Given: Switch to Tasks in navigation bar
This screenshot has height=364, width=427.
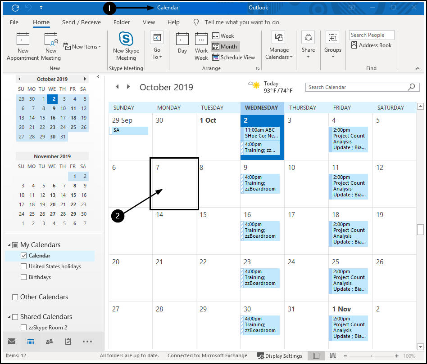Looking at the screenshot, I should (68, 342).
